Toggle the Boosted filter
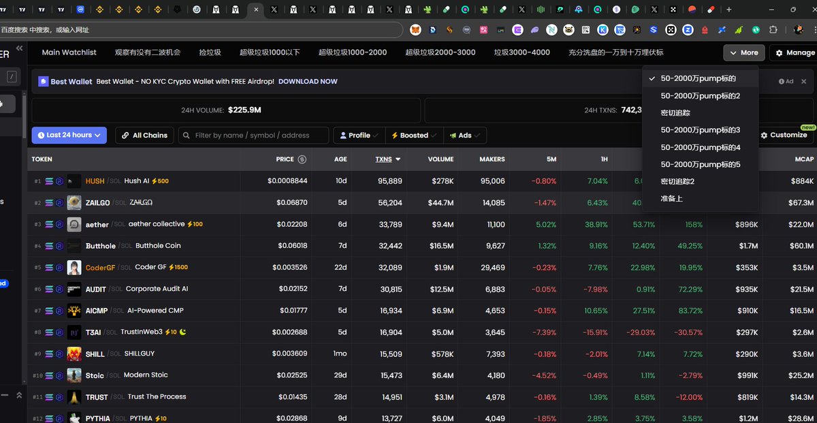This screenshot has height=423, width=817. point(414,136)
